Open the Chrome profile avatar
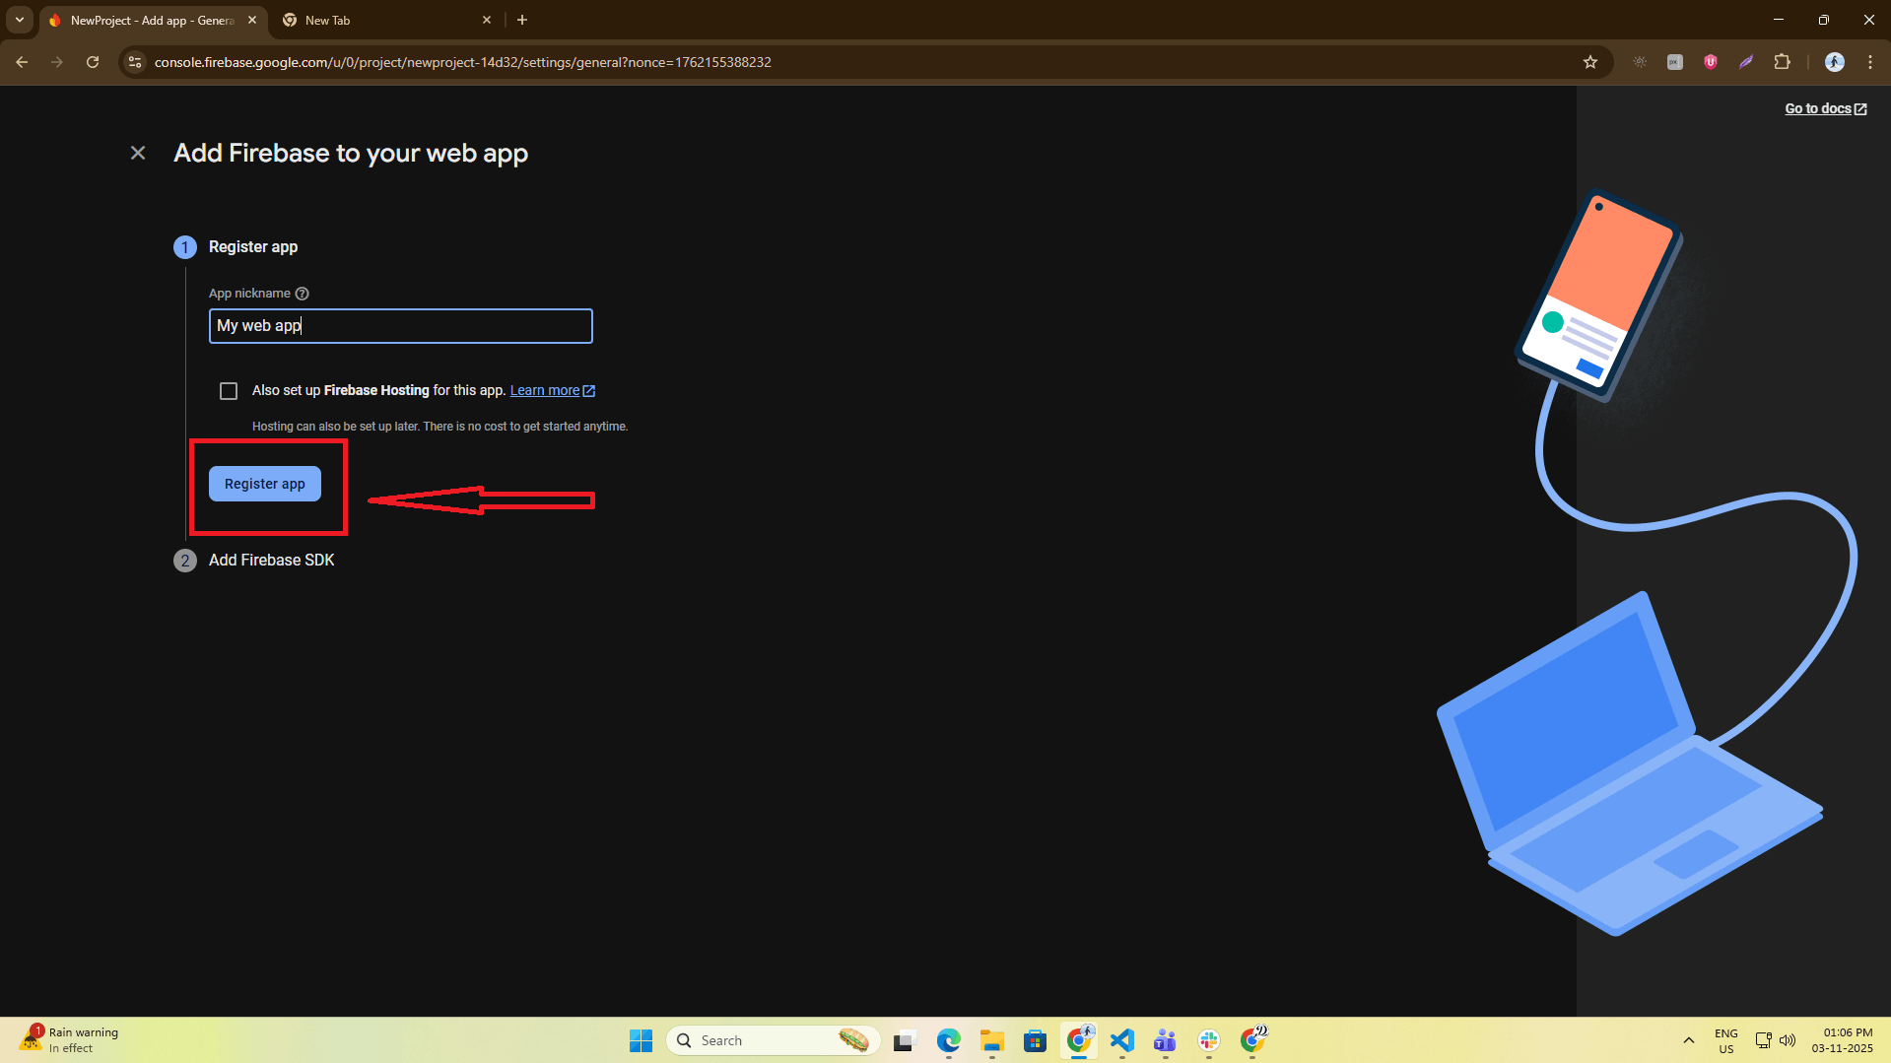 point(1835,62)
